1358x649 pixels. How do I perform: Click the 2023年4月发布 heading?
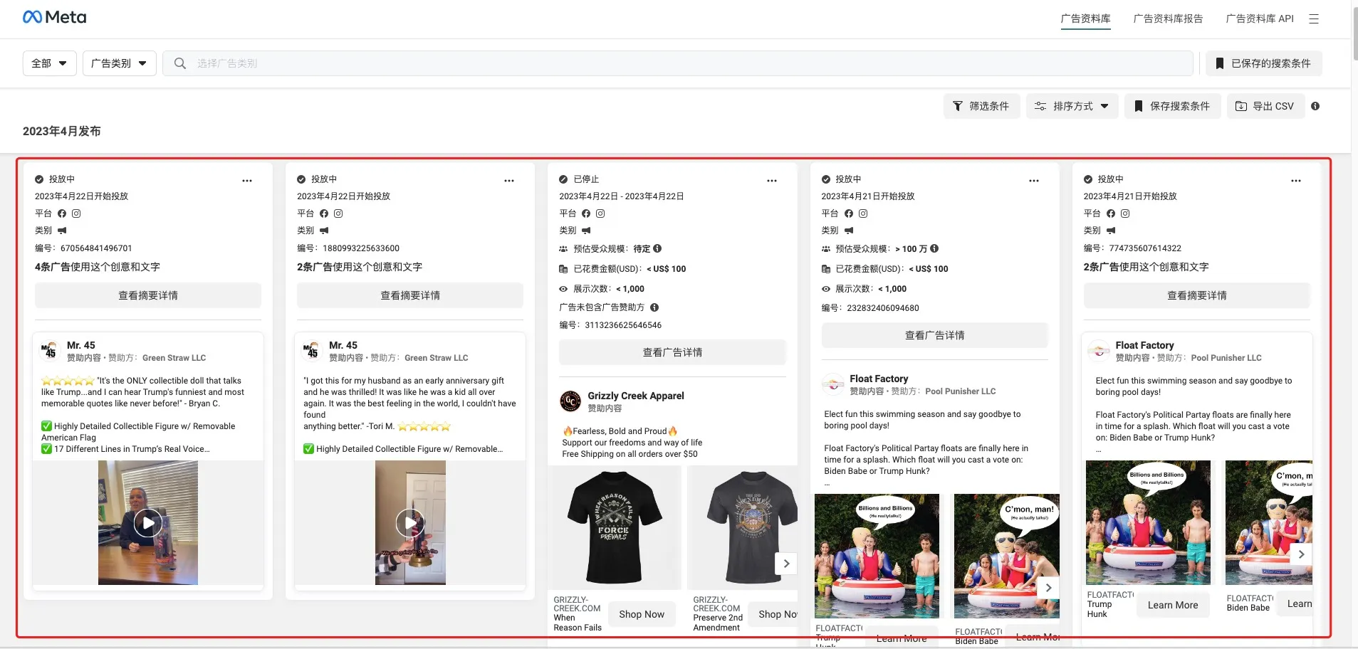tap(62, 131)
